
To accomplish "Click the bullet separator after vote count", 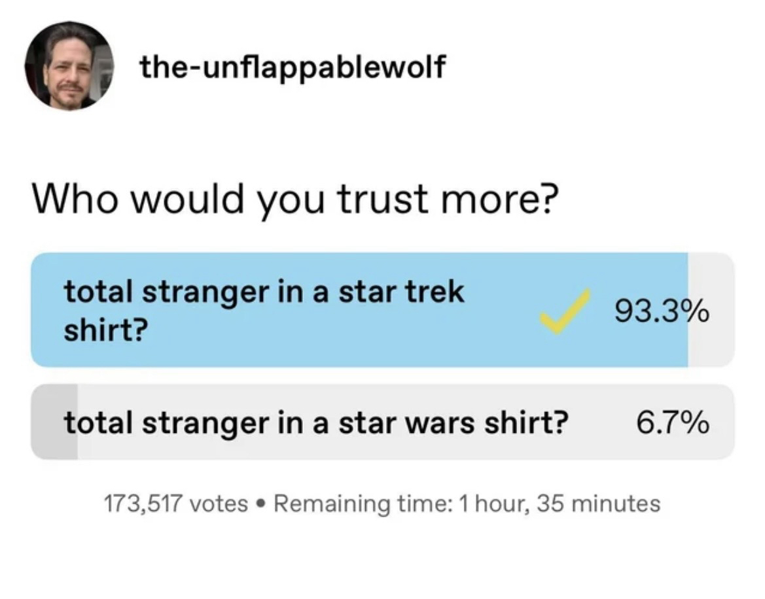I will coord(262,504).
